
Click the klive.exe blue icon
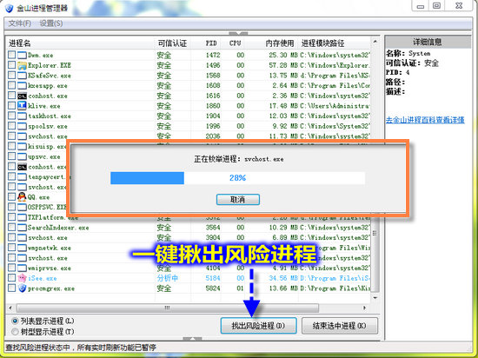[22, 106]
